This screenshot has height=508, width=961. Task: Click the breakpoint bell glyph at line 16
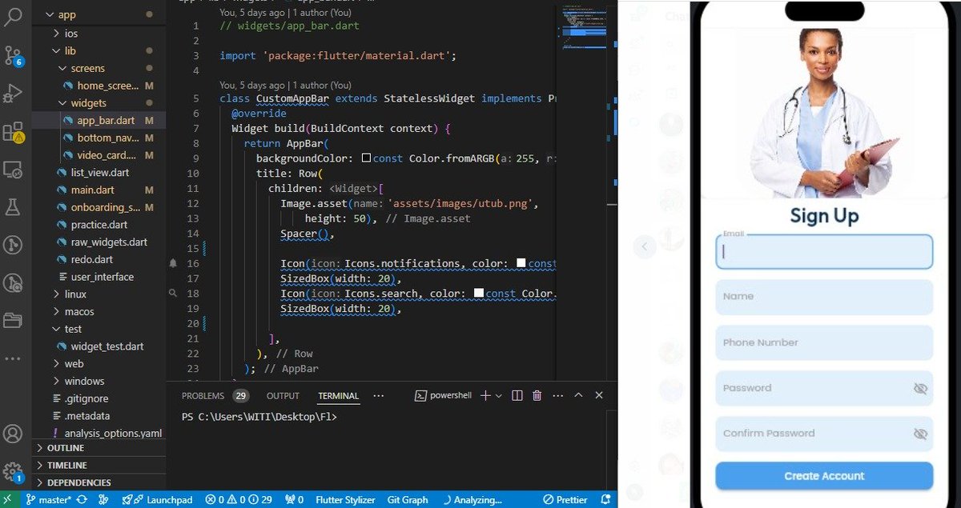(x=173, y=263)
